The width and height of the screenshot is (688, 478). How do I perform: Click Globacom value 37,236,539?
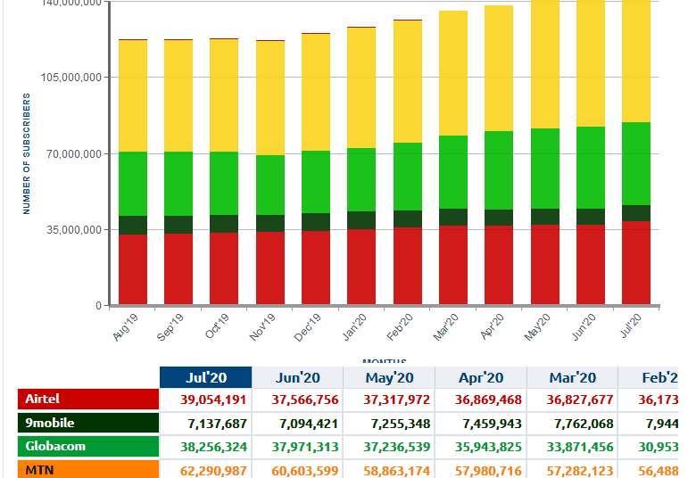point(397,447)
